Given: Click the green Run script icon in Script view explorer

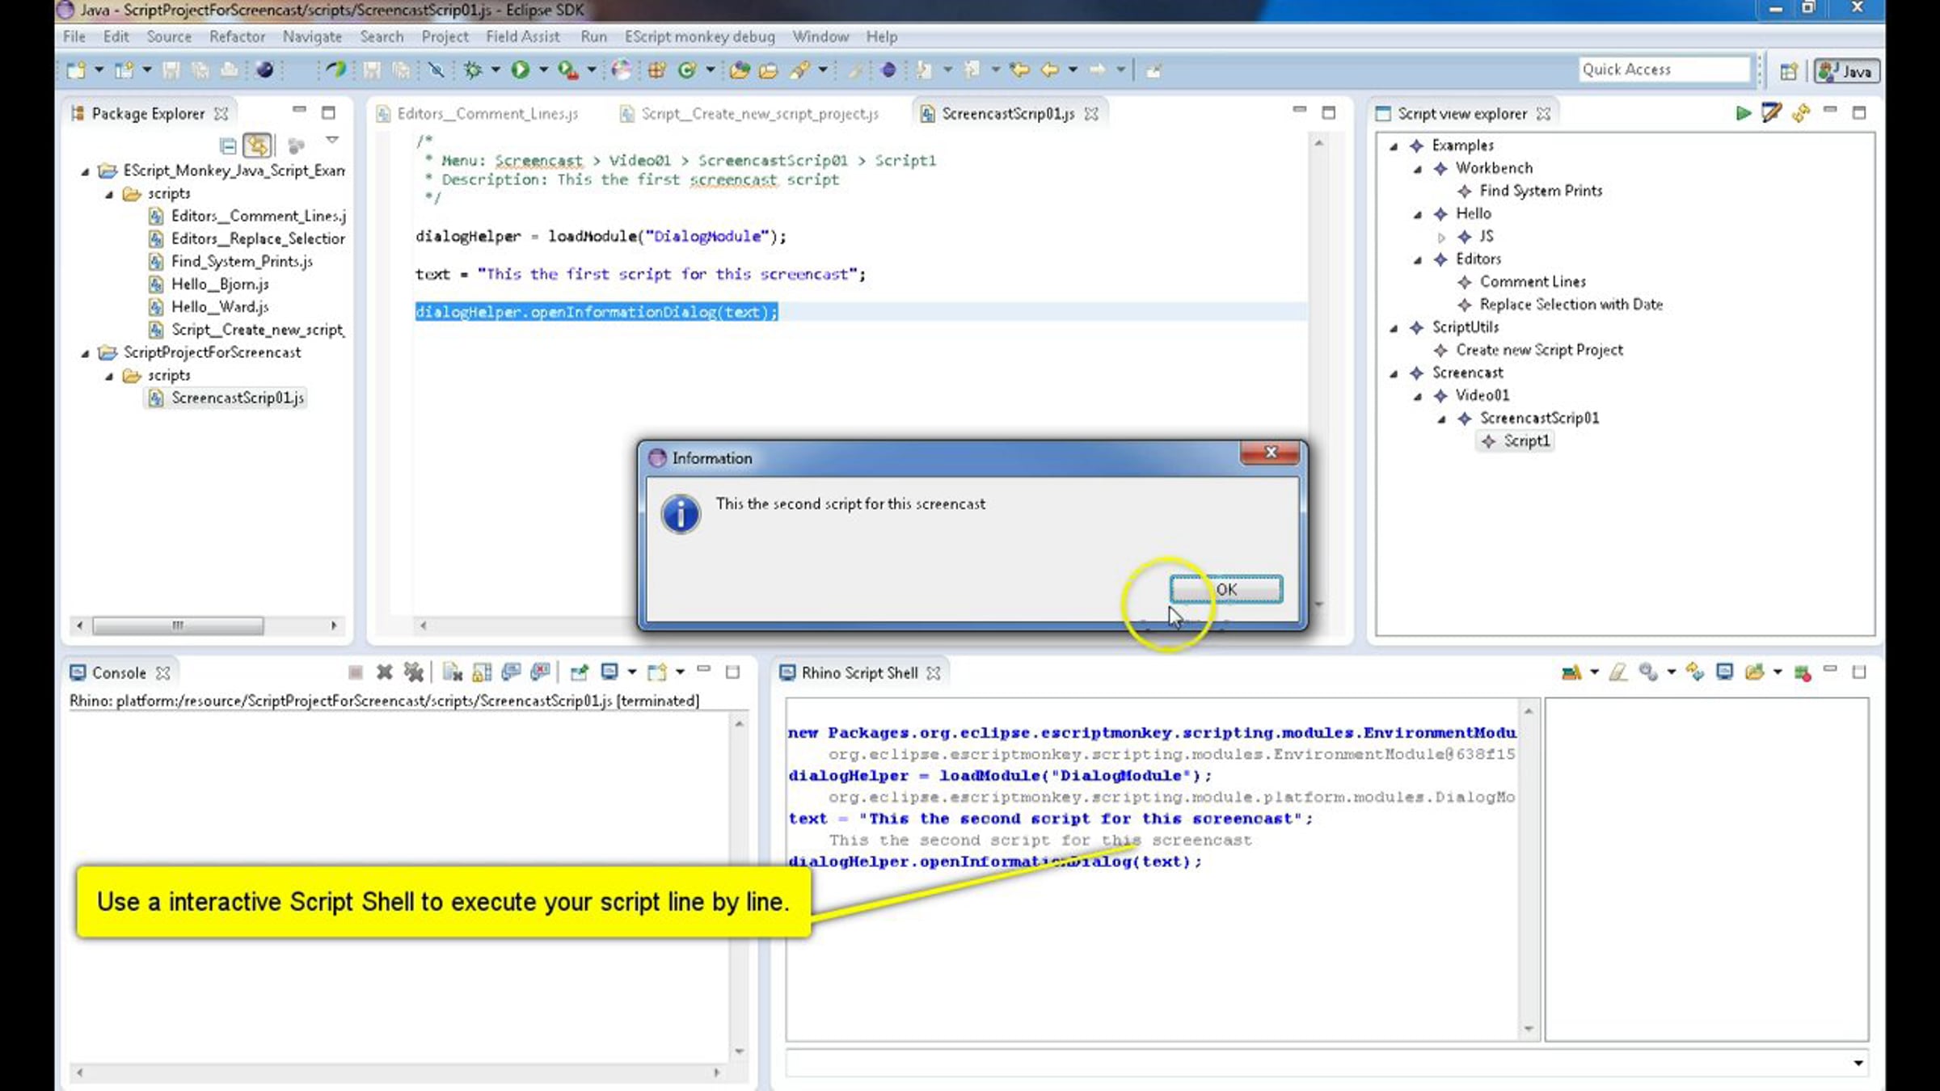Looking at the screenshot, I should tap(1743, 113).
